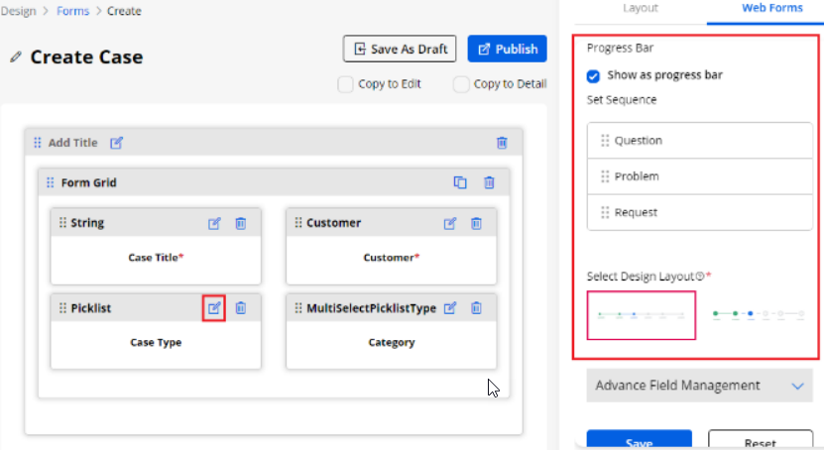Click edit icon next to Add Title

(117, 143)
